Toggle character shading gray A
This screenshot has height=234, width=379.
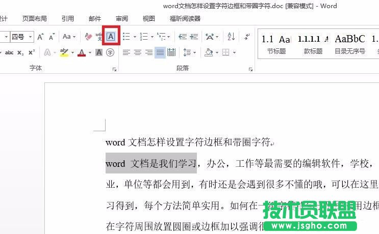point(99,52)
